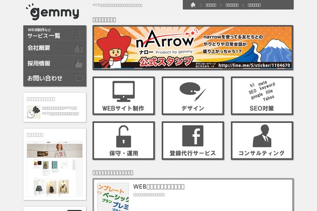Open the article heading starting with WEB
This screenshot has width=317, height=211.
point(158,187)
